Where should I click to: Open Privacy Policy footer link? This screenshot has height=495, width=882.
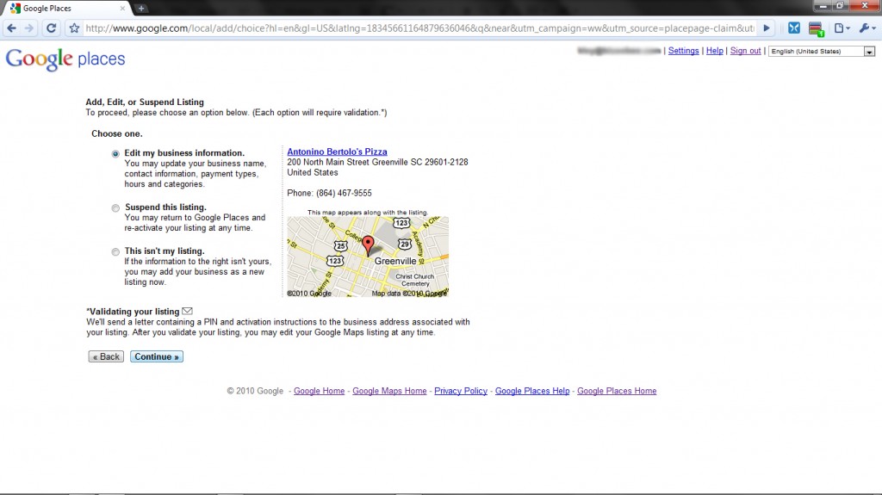tap(461, 391)
